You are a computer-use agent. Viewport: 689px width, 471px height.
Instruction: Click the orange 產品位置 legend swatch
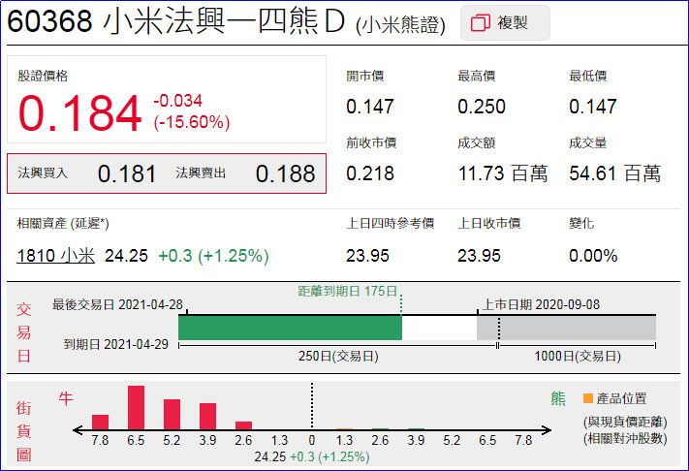tap(588, 398)
